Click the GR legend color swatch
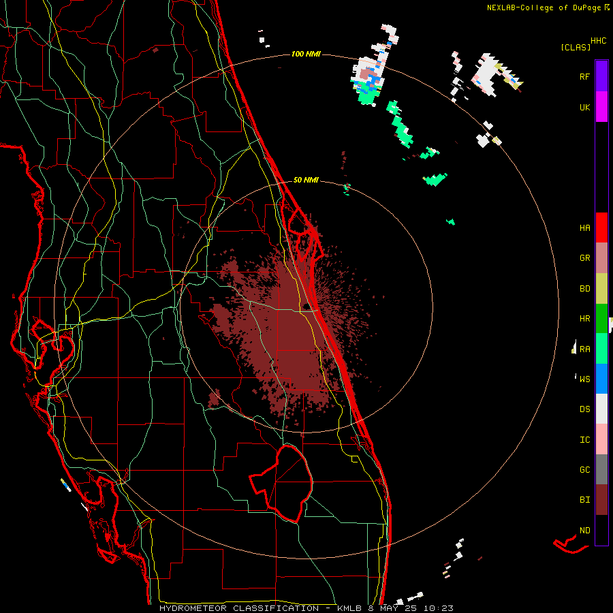Screen dimensions: 613x613 coord(601,258)
